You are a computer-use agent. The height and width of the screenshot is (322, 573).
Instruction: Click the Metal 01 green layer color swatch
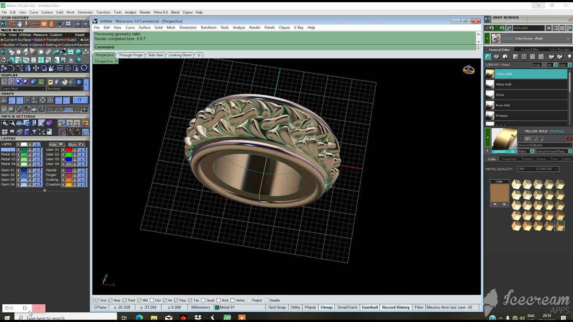point(24,150)
